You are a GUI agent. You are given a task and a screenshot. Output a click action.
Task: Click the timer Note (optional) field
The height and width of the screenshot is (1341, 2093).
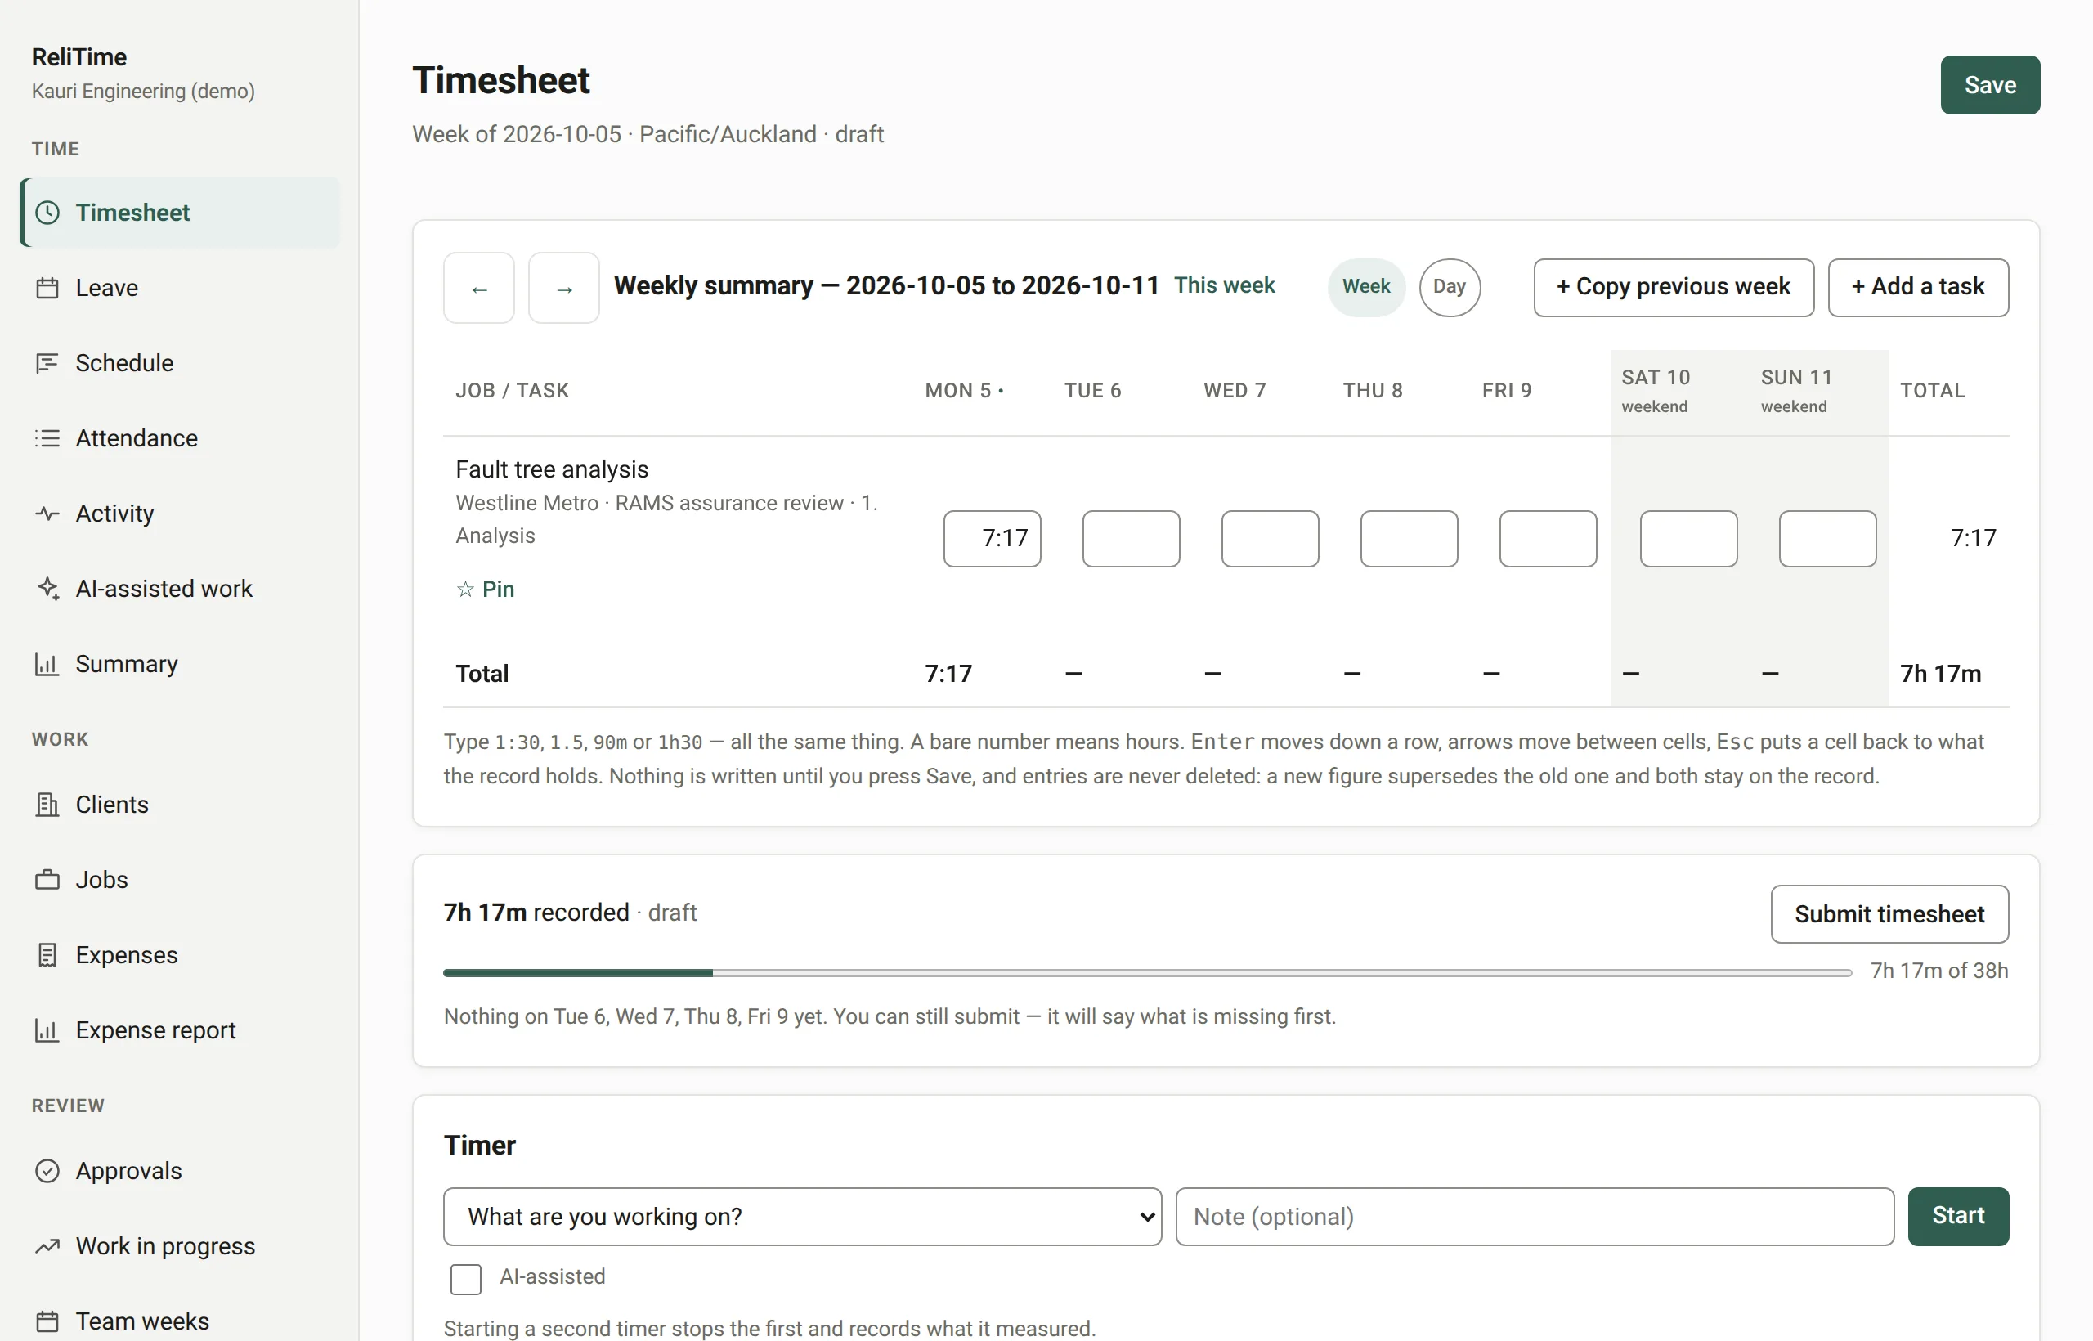click(x=1534, y=1217)
